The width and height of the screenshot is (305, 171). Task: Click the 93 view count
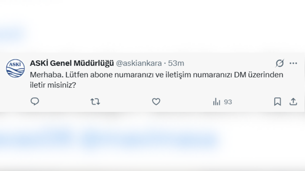(228, 102)
